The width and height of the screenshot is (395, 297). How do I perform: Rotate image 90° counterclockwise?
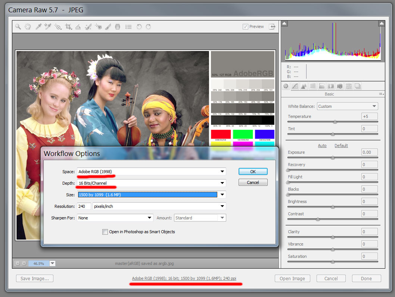[x=139, y=27]
